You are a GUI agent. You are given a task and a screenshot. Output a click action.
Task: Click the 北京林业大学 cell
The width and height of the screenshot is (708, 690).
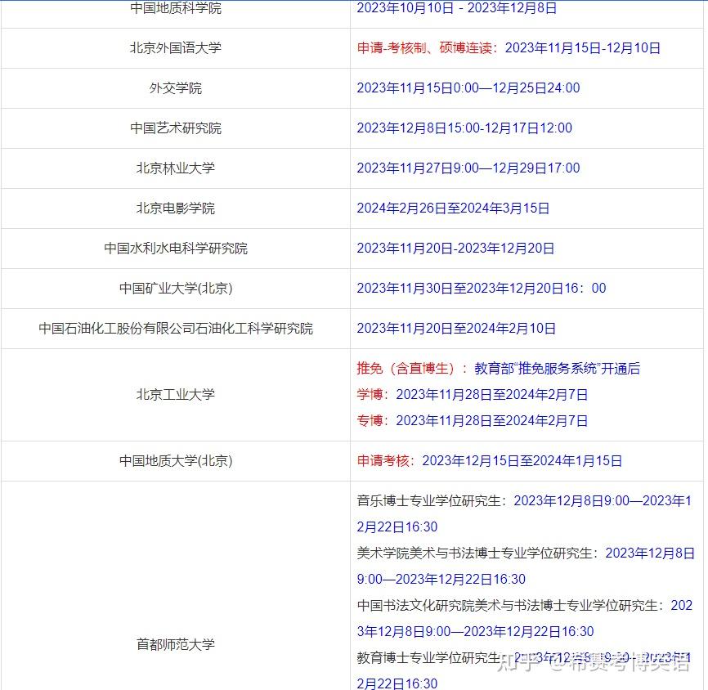(x=176, y=168)
